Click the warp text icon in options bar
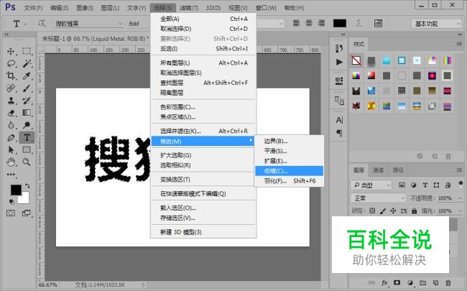Viewport: 467px width, 291px height. tap(359, 23)
